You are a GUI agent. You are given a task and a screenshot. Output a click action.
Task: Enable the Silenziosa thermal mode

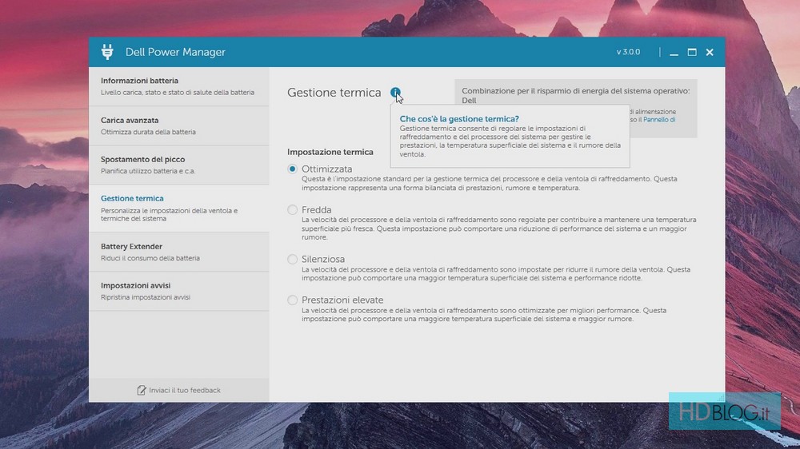[292, 259]
